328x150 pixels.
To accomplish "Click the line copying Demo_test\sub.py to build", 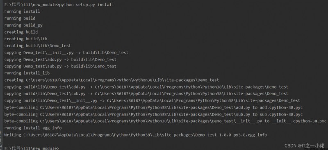I will pos(60,66).
